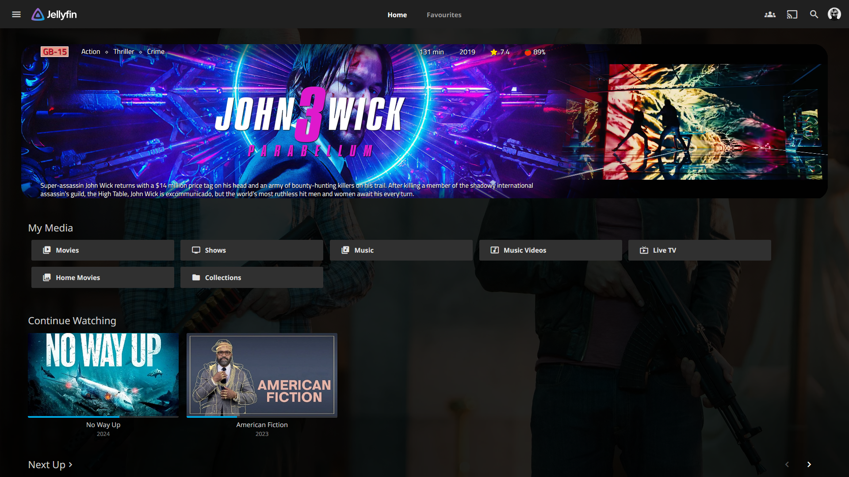This screenshot has height=477, width=849.
Task: Expand the Next Up section chevron
Action: point(70,465)
